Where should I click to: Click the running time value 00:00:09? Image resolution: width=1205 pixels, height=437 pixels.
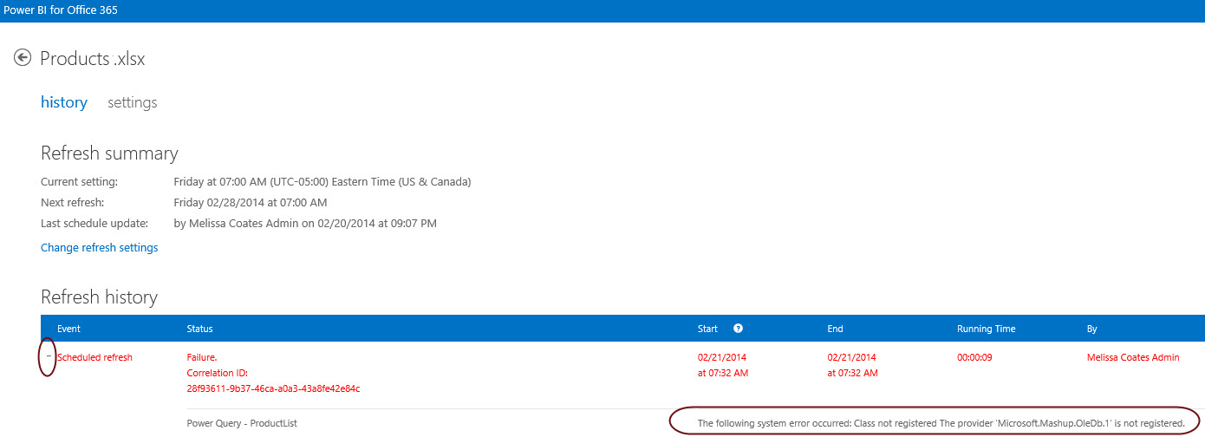[975, 357]
